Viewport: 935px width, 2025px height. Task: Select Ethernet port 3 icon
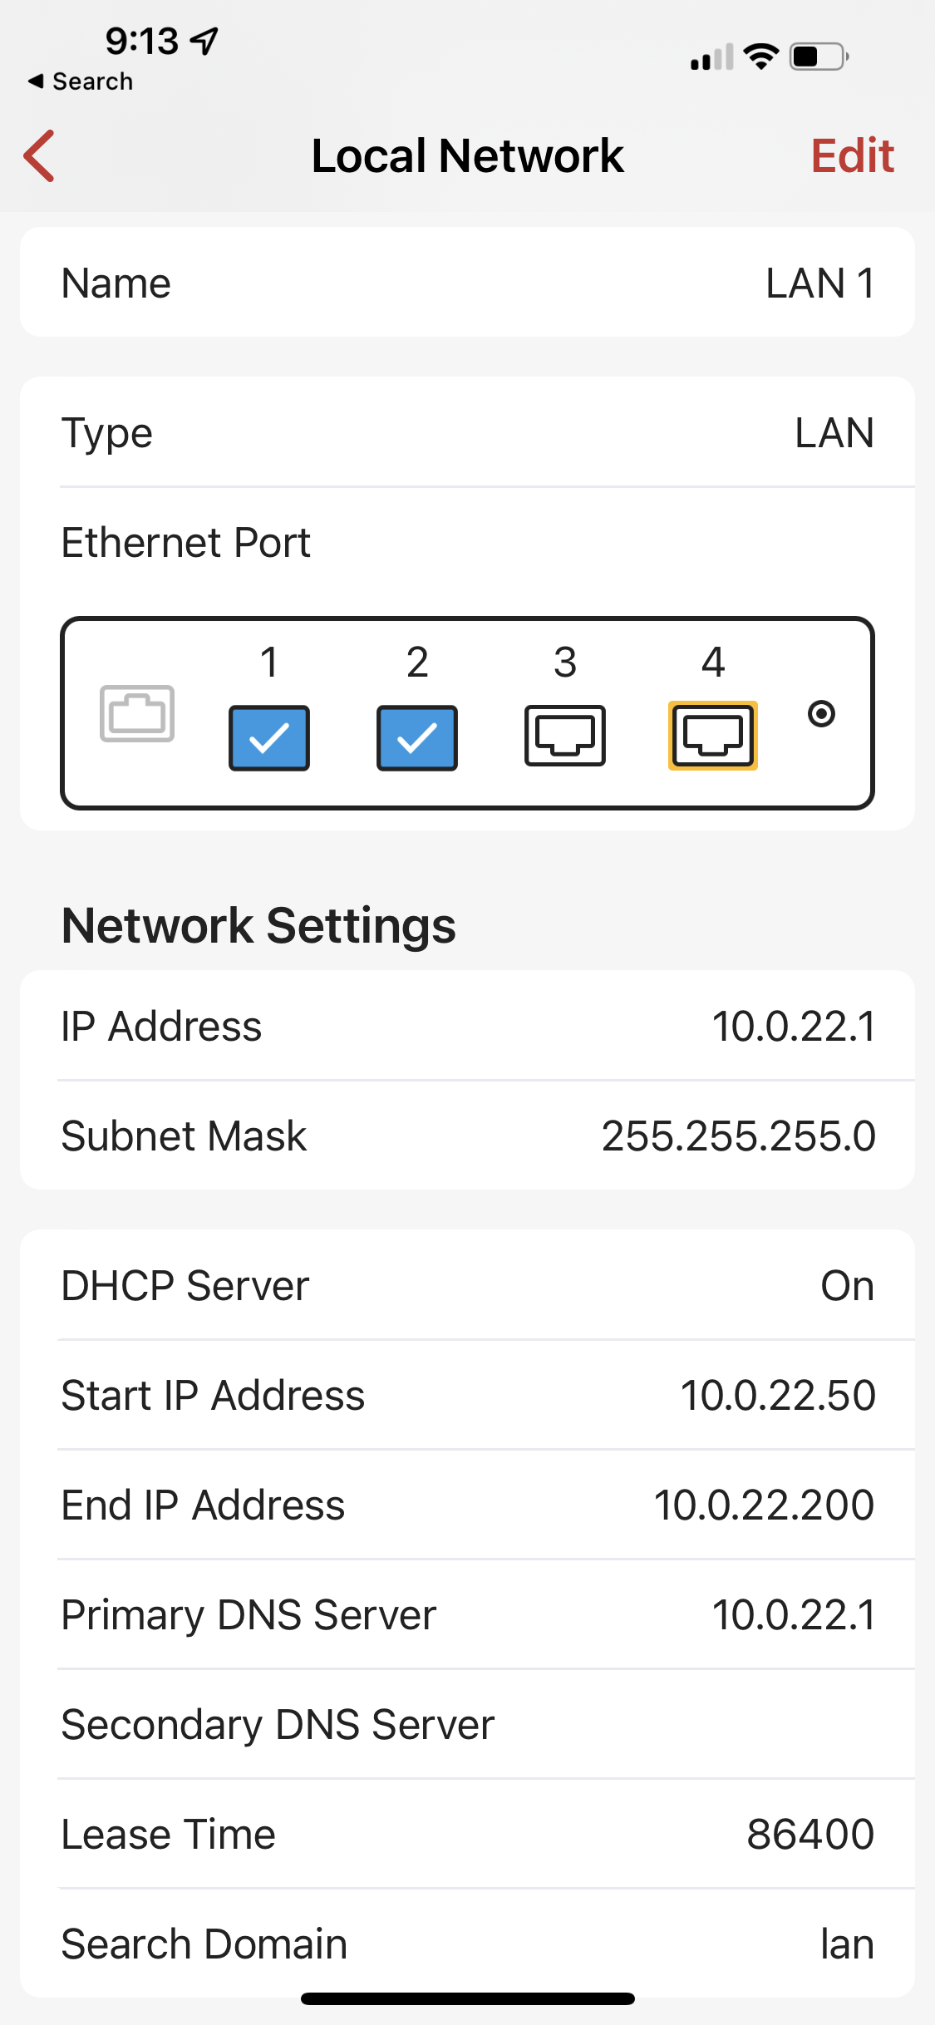tap(565, 736)
